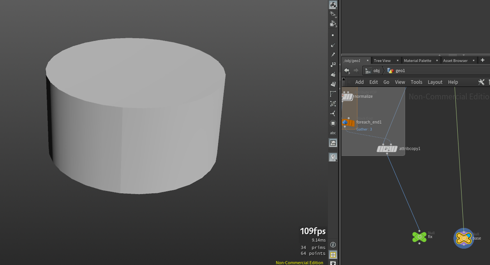The image size is (490, 265).
Task: Open the Add menu in network editor
Action: (x=360, y=82)
